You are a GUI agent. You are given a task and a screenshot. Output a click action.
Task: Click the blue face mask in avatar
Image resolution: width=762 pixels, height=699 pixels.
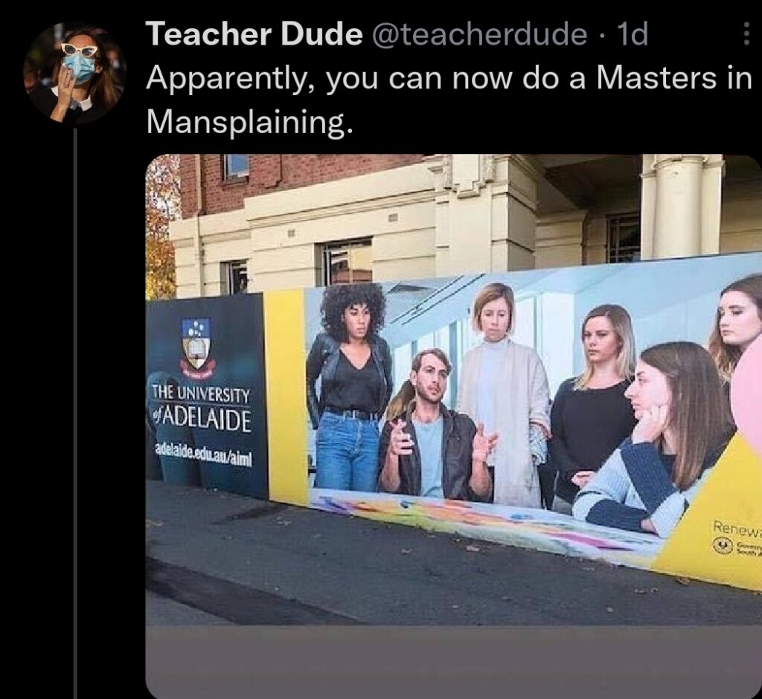[79, 68]
